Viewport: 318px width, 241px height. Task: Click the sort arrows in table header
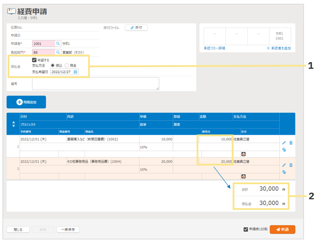coord(13,124)
